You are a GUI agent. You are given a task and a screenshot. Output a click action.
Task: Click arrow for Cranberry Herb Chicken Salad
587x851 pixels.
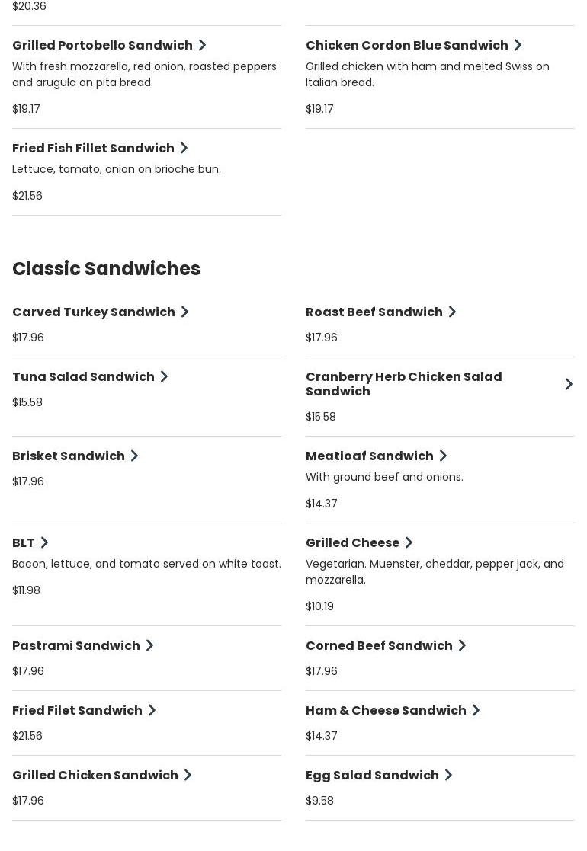coord(569,384)
